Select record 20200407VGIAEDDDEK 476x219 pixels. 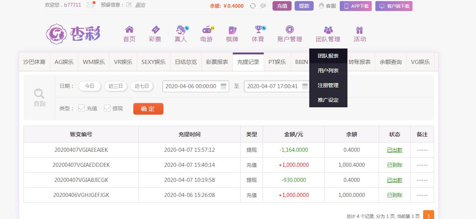click(x=81, y=165)
